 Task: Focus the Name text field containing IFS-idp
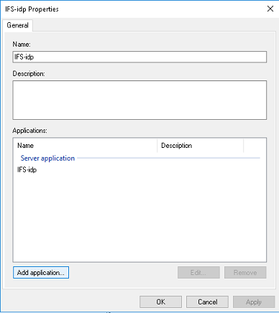click(139, 57)
